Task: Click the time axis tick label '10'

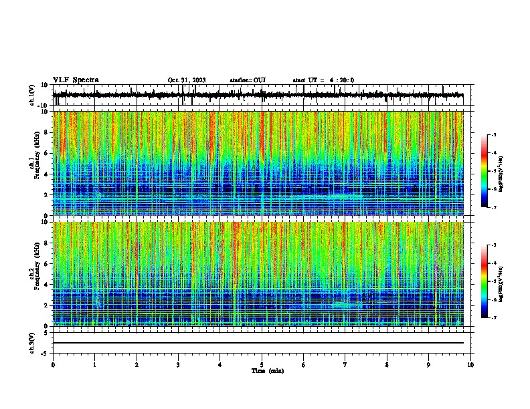Action: pyautogui.click(x=470, y=365)
